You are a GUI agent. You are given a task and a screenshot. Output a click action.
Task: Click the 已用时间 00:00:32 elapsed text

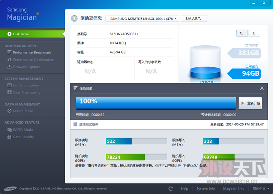click(x=90, y=115)
